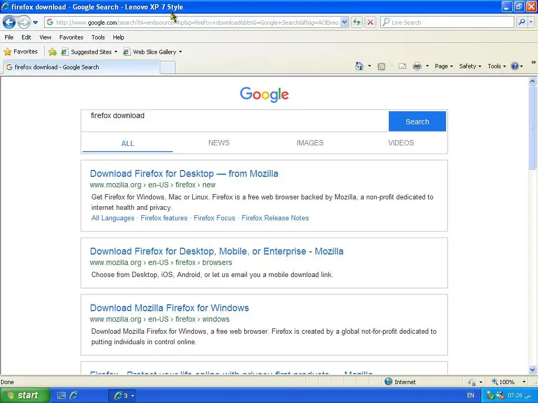This screenshot has width=538, height=403.
Task: Click the Google logo
Action: [264, 94]
